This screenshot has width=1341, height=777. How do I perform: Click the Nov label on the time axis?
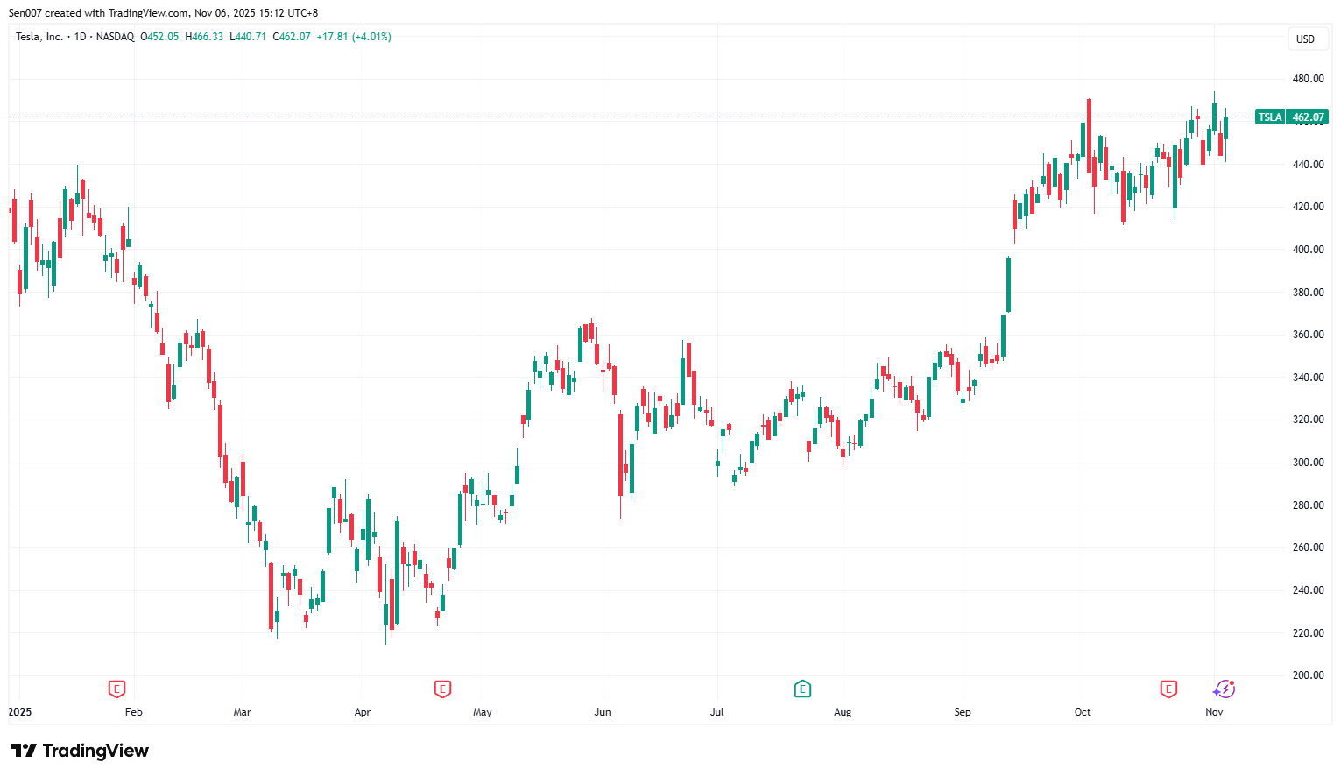coord(1214,712)
